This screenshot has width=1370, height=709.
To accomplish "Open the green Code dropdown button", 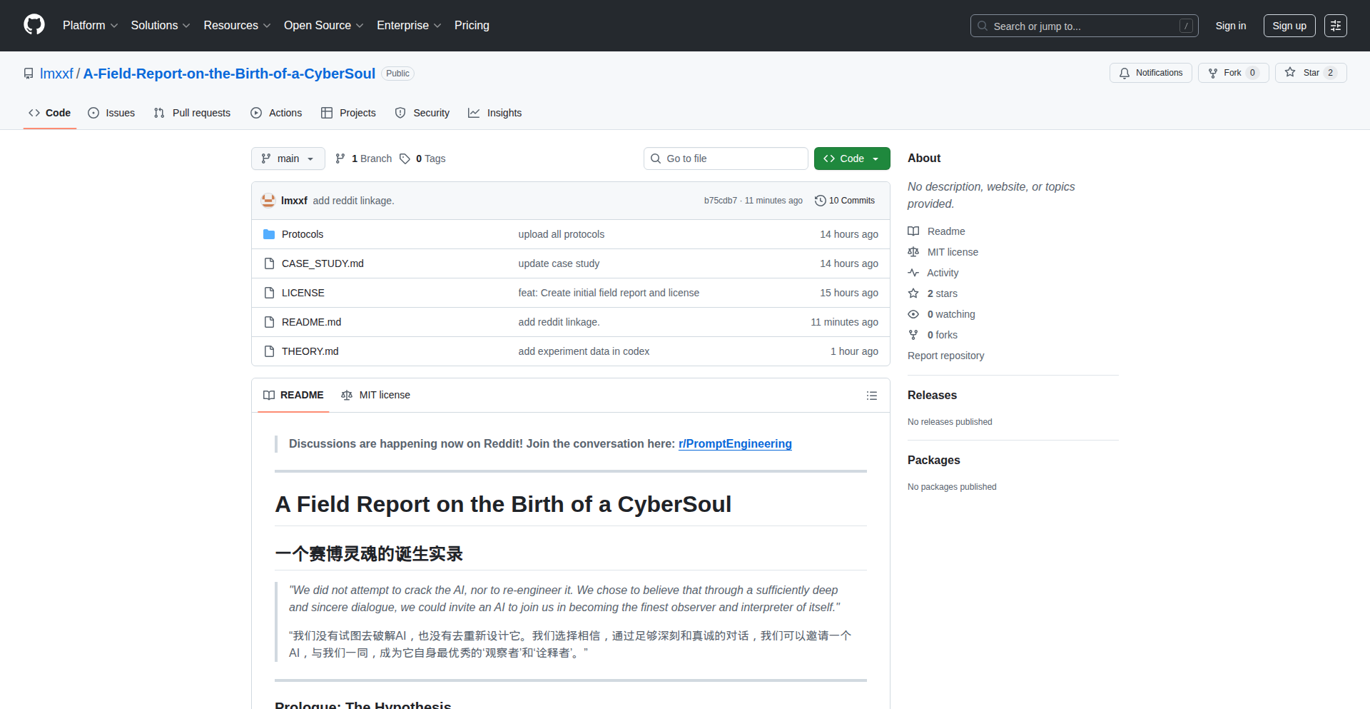I will [852, 159].
